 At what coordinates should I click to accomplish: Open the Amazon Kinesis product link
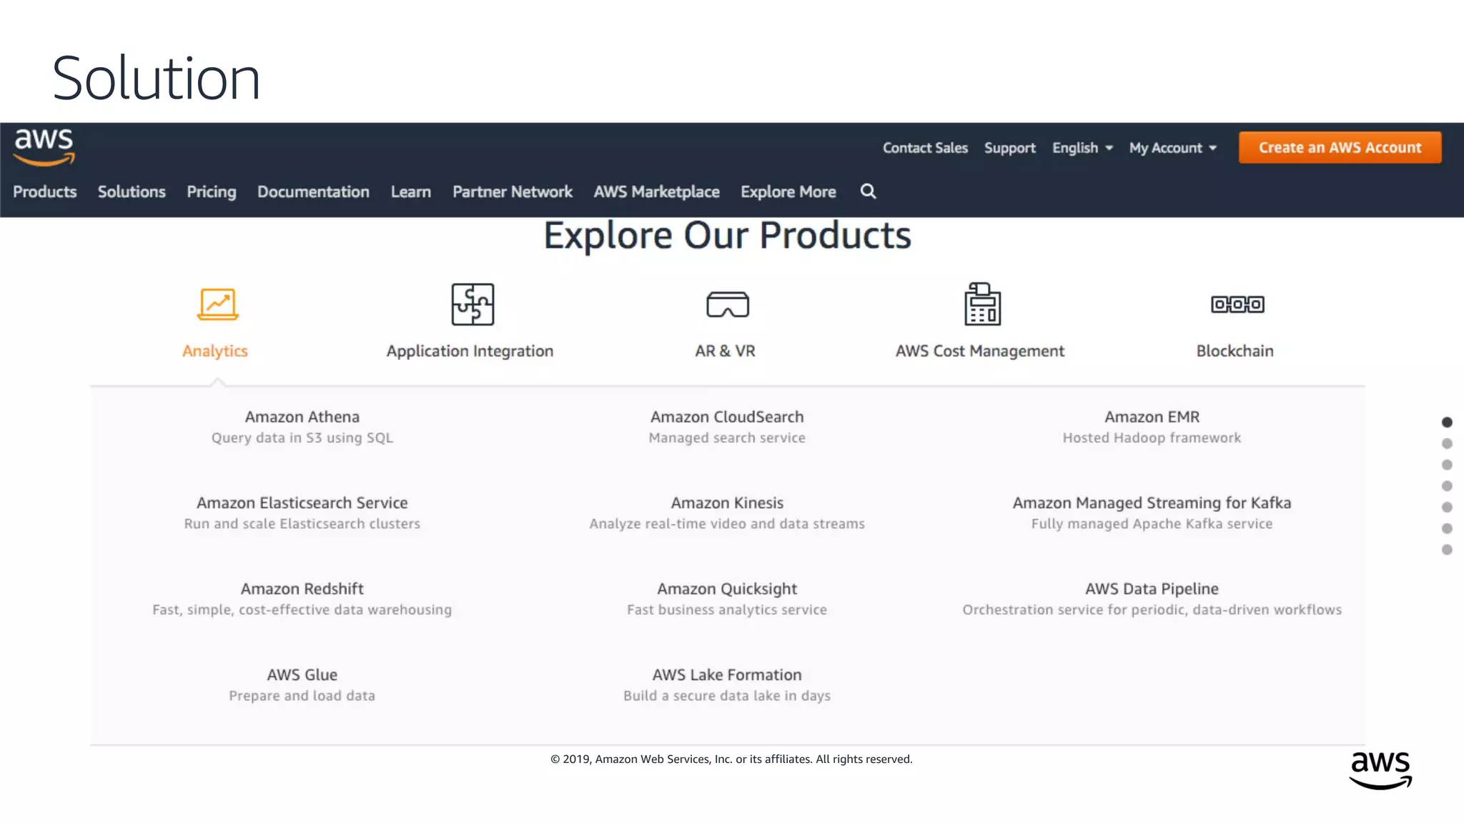(x=727, y=502)
